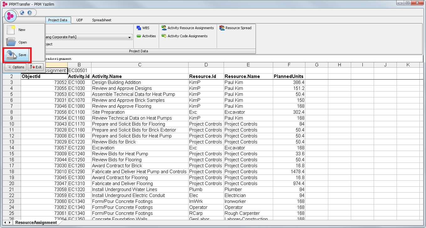The height and width of the screenshot is (228, 426).
Task: Click cell containing EC00501
Action: click(79, 70)
